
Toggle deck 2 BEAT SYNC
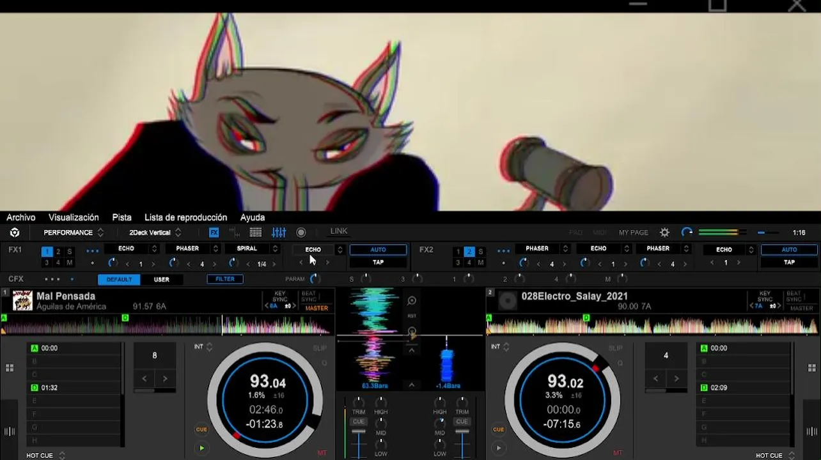click(x=794, y=296)
